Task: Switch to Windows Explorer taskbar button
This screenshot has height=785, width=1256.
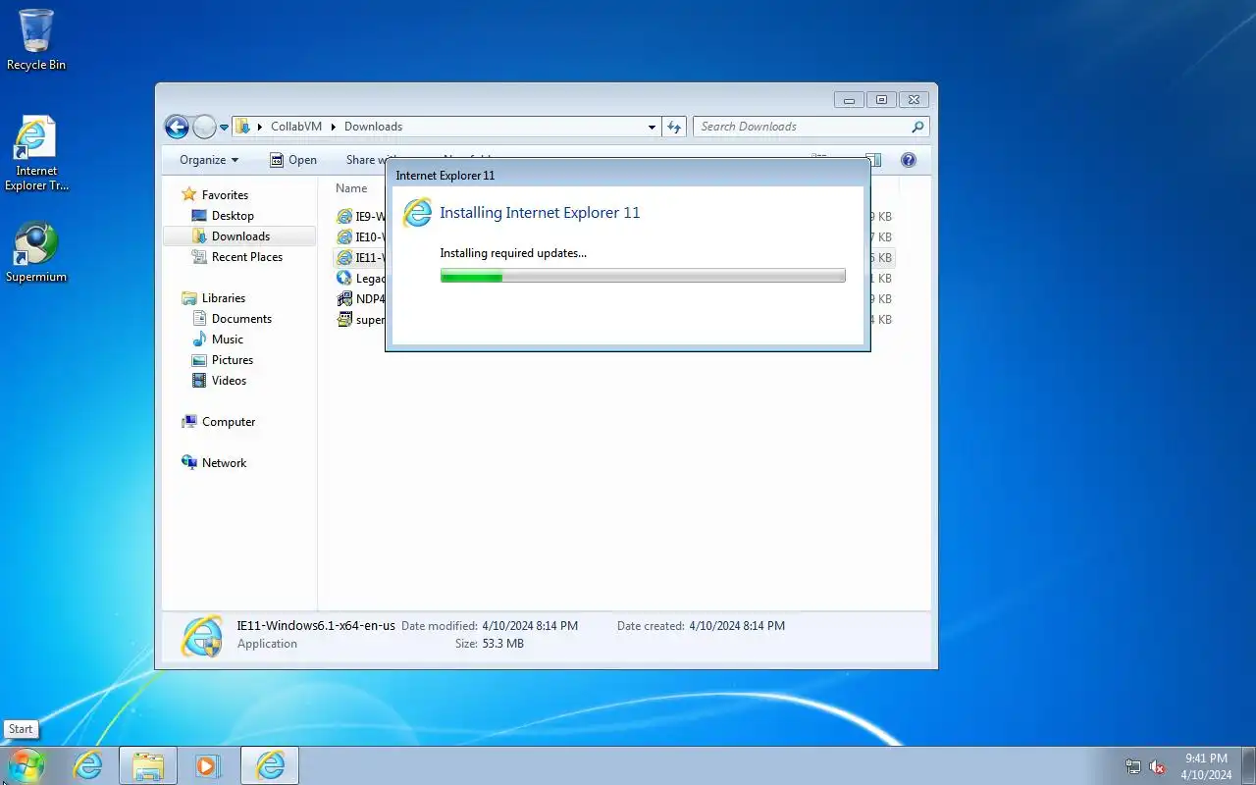Action: (x=148, y=765)
